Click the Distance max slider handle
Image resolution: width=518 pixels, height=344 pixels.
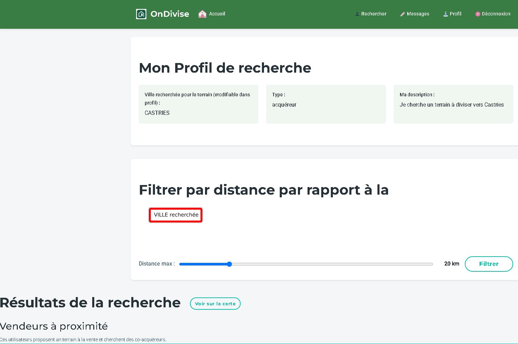click(x=229, y=264)
